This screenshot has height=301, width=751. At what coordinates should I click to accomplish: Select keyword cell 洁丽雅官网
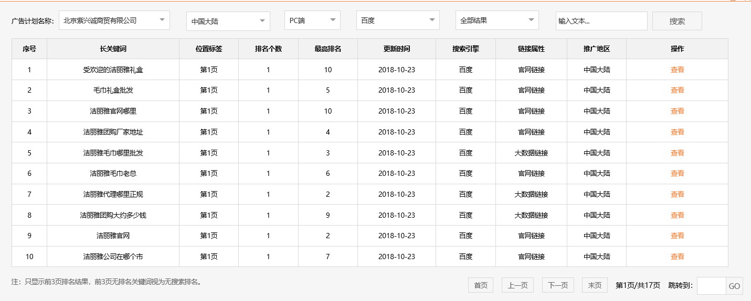(113, 236)
